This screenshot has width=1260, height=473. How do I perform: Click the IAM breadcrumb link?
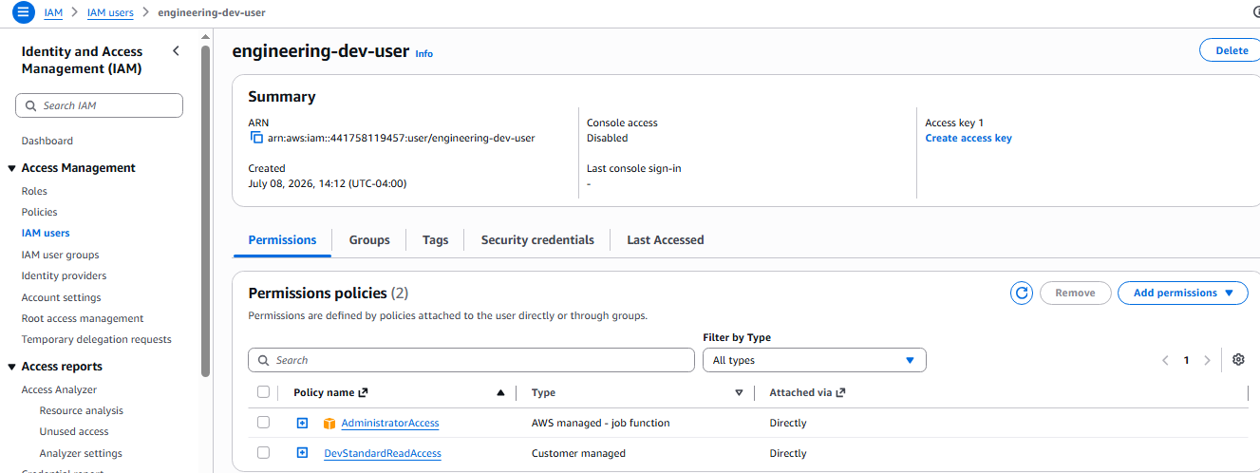tap(53, 12)
